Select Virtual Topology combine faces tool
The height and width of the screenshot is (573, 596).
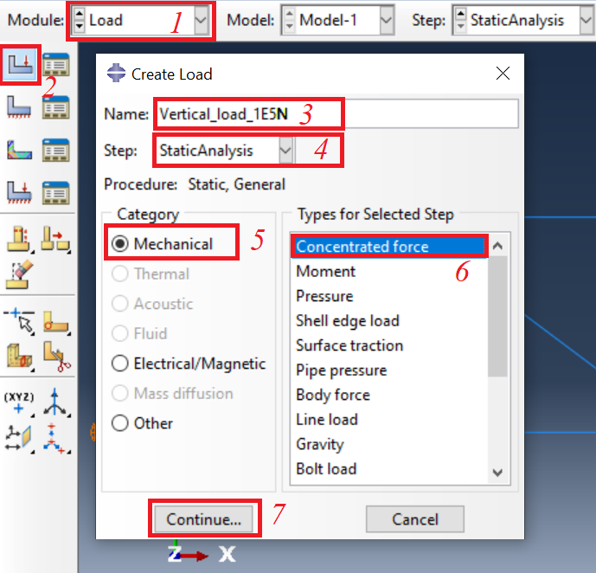click(19, 240)
